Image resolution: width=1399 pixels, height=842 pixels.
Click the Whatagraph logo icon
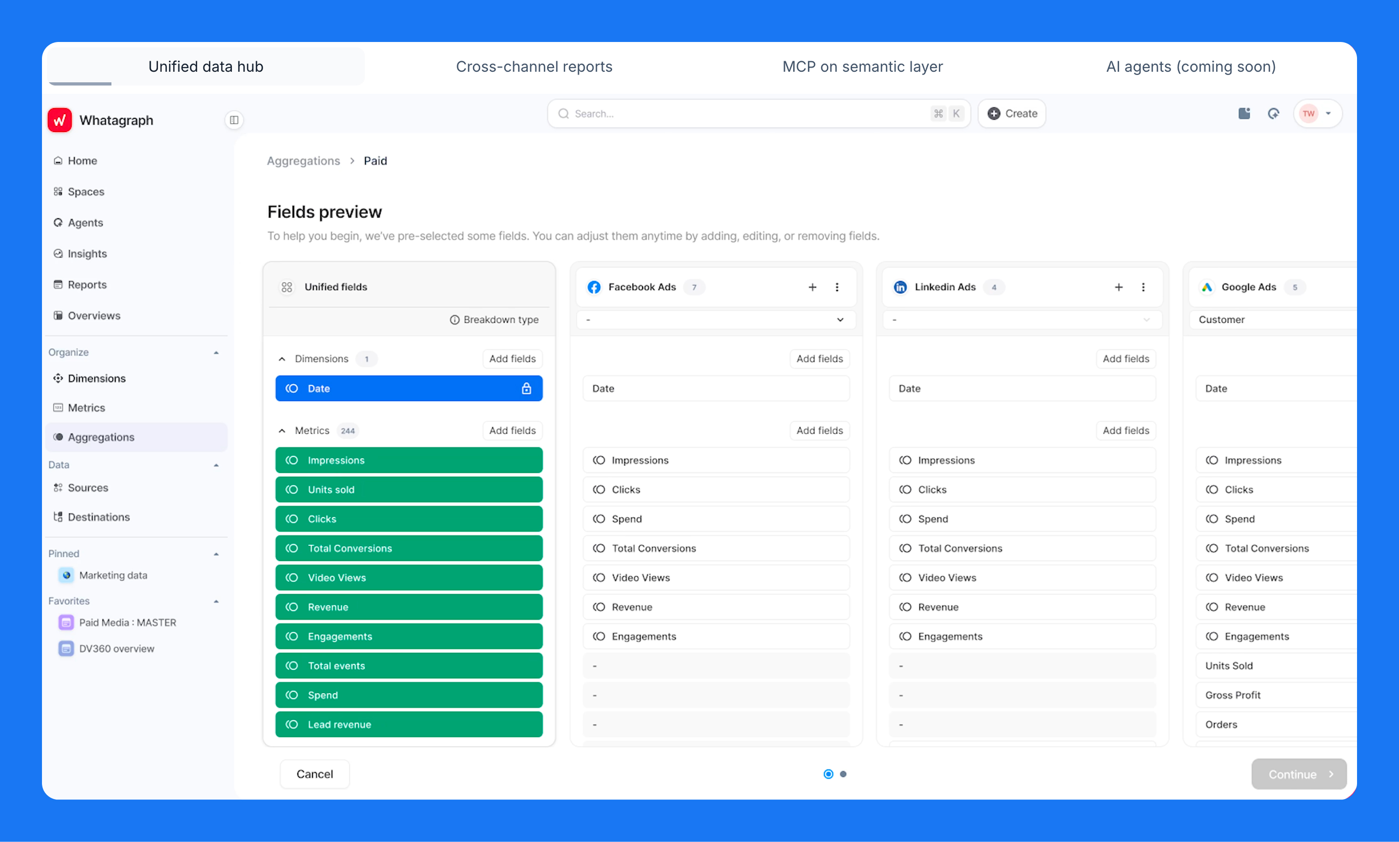60,120
